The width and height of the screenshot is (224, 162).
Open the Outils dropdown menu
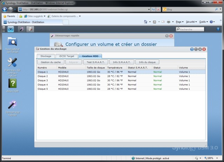204,22
